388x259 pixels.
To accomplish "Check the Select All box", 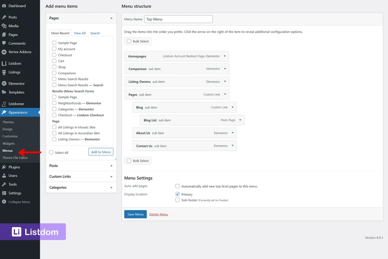I will coord(50,151).
